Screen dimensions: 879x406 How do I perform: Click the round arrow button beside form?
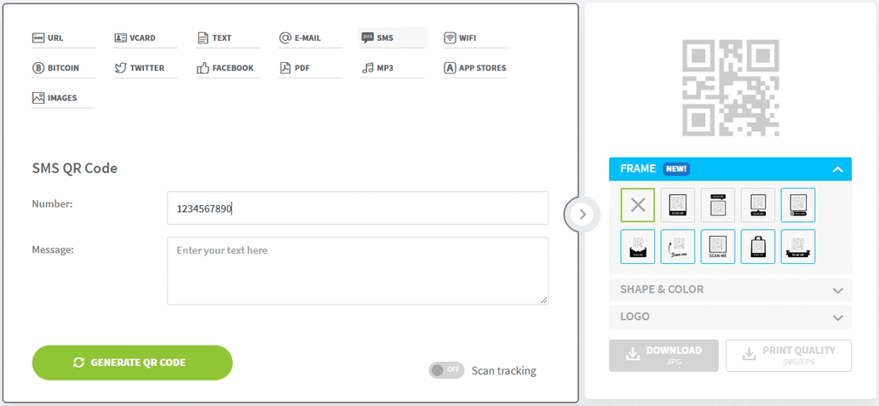583,214
